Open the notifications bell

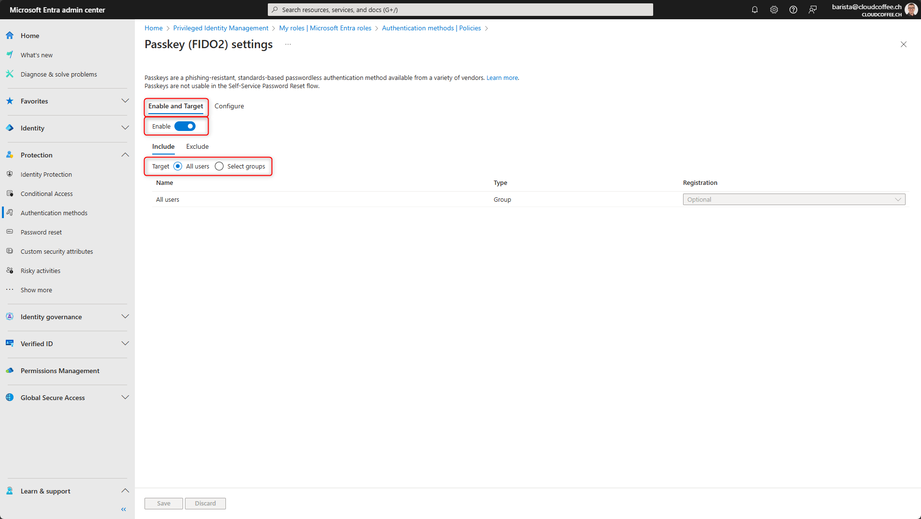pos(755,9)
